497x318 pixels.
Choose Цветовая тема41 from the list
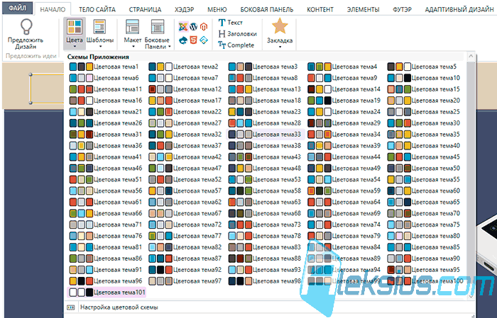(x=106, y=157)
